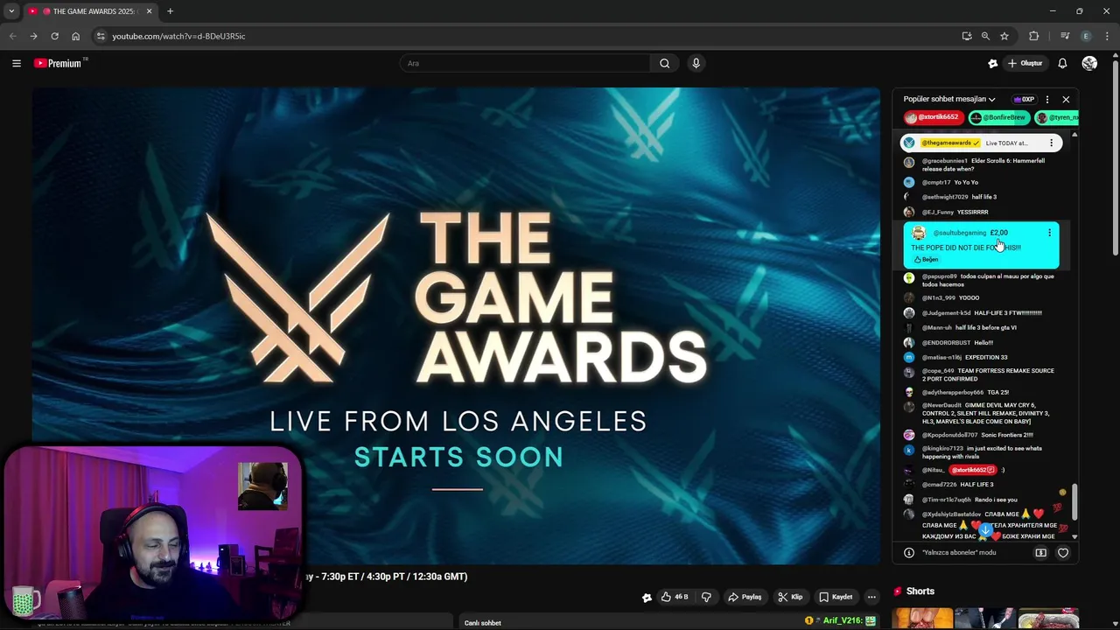The image size is (1120, 630).
Task: Dislike the video
Action: pos(706,597)
